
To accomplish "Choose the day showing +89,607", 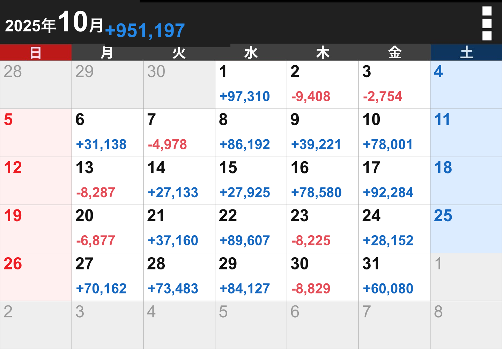I will pos(251,229).
